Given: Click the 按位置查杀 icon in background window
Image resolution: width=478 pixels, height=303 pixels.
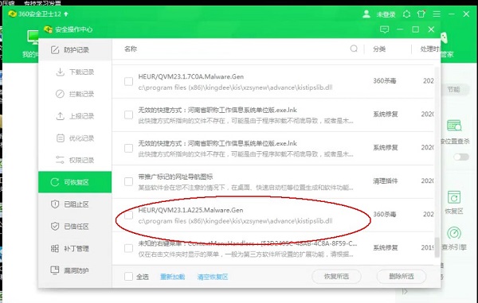Looking at the screenshot, I should coord(454,126).
